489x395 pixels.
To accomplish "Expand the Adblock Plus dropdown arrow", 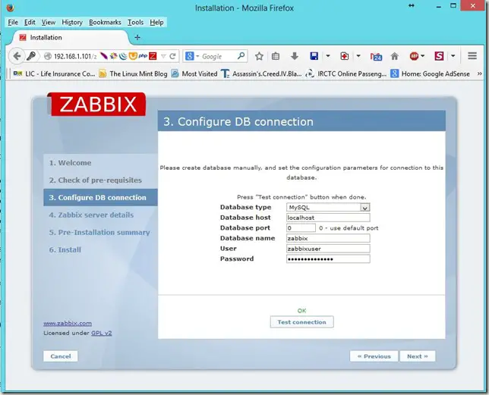I will coord(423,56).
